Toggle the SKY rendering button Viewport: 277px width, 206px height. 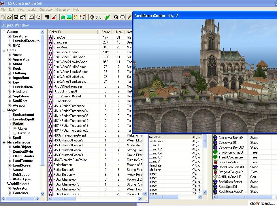click(98, 17)
